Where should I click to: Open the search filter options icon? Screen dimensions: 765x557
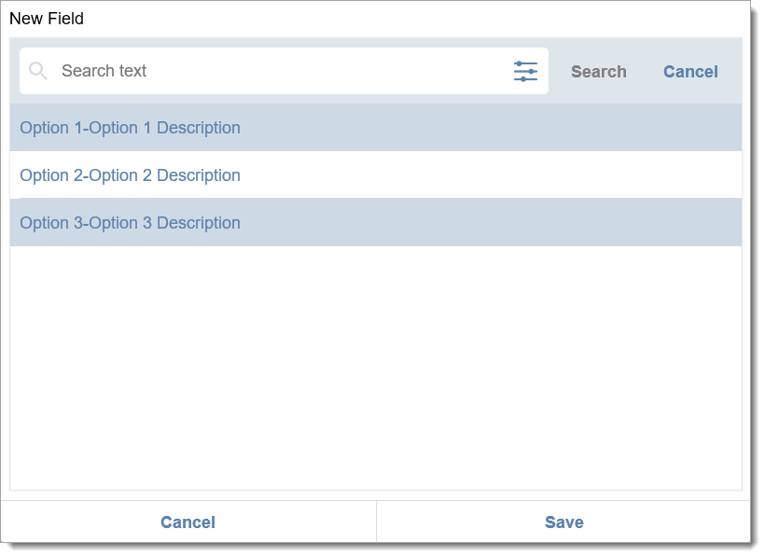click(x=525, y=71)
